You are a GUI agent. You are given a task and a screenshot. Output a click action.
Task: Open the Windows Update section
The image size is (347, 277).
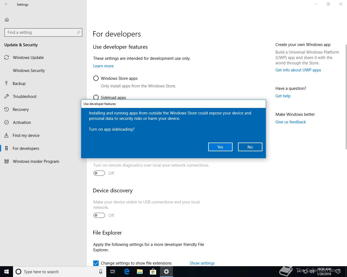coord(43,58)
